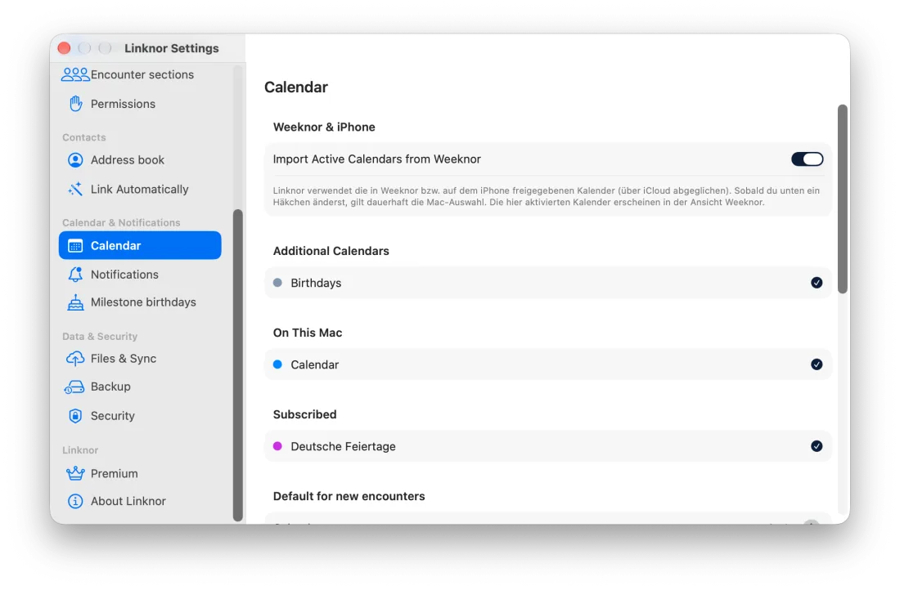Show About Linknor information
The width and height of the screenshot is (900, 590).
click(140, 501)
